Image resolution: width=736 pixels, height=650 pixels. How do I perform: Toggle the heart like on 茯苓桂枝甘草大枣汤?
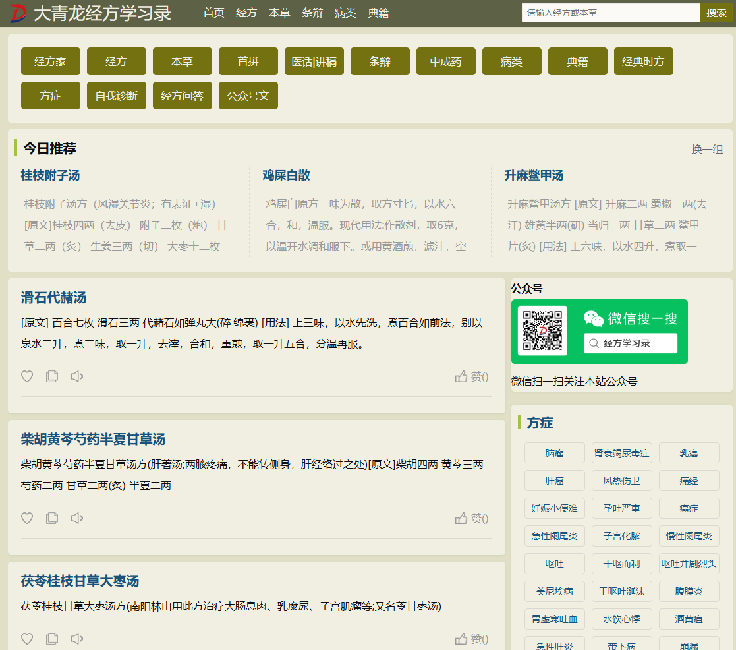coord(27,638)
